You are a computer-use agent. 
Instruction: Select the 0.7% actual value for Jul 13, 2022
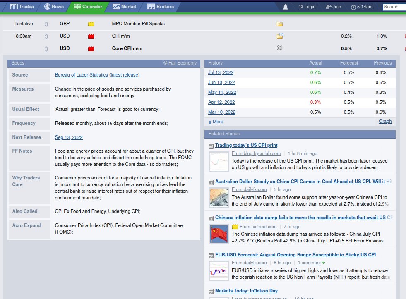click(x=315, y=73)
